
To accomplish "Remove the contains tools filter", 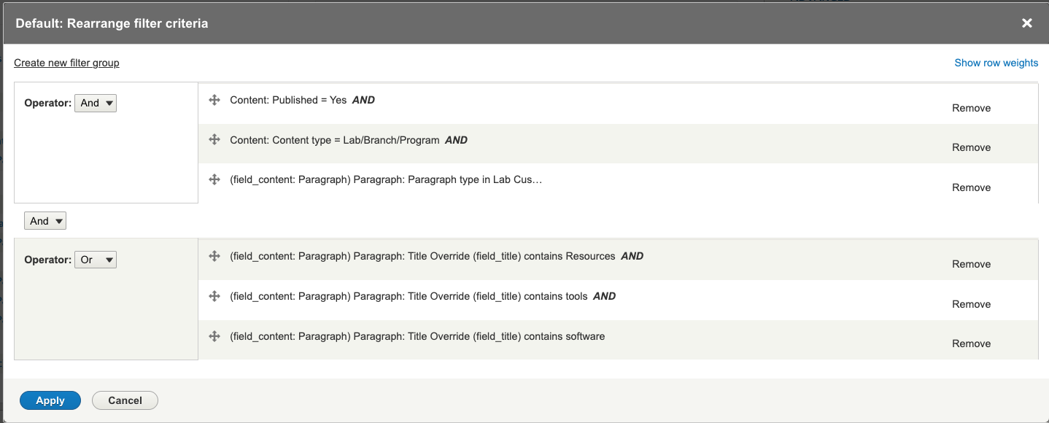I will 971,304.
